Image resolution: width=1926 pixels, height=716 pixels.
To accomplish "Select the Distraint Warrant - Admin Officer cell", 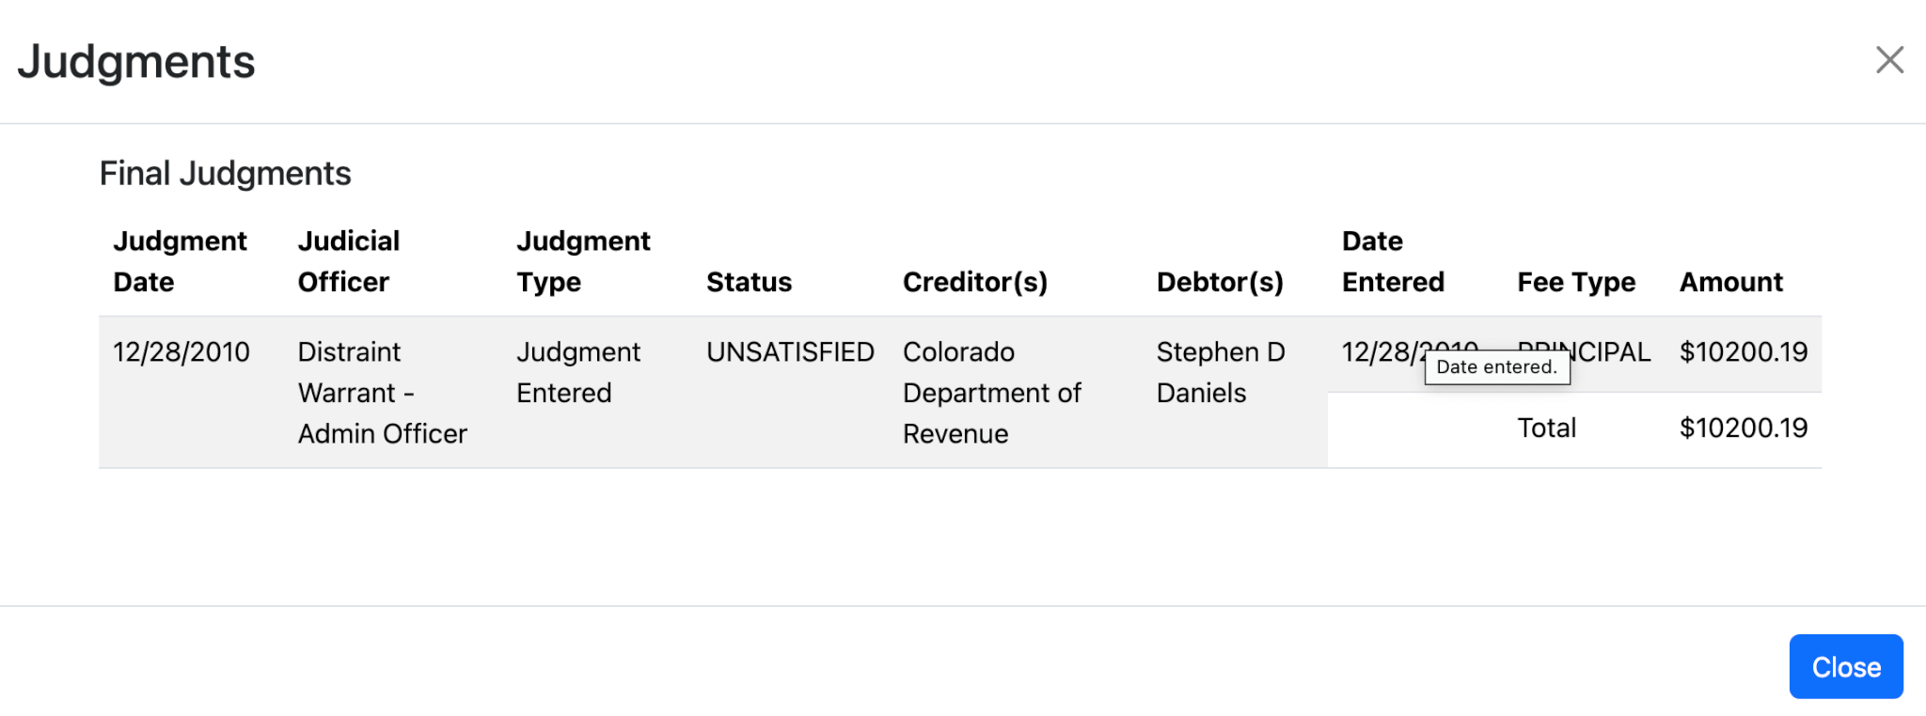I will (382, 393).
